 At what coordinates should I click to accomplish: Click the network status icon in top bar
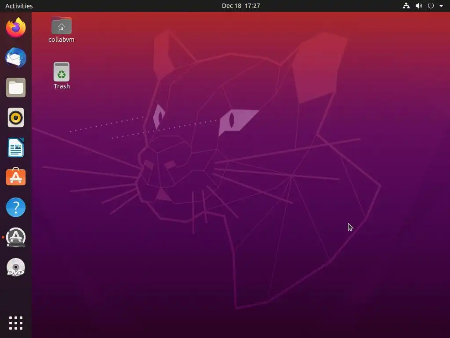click(x=406, y=6)
